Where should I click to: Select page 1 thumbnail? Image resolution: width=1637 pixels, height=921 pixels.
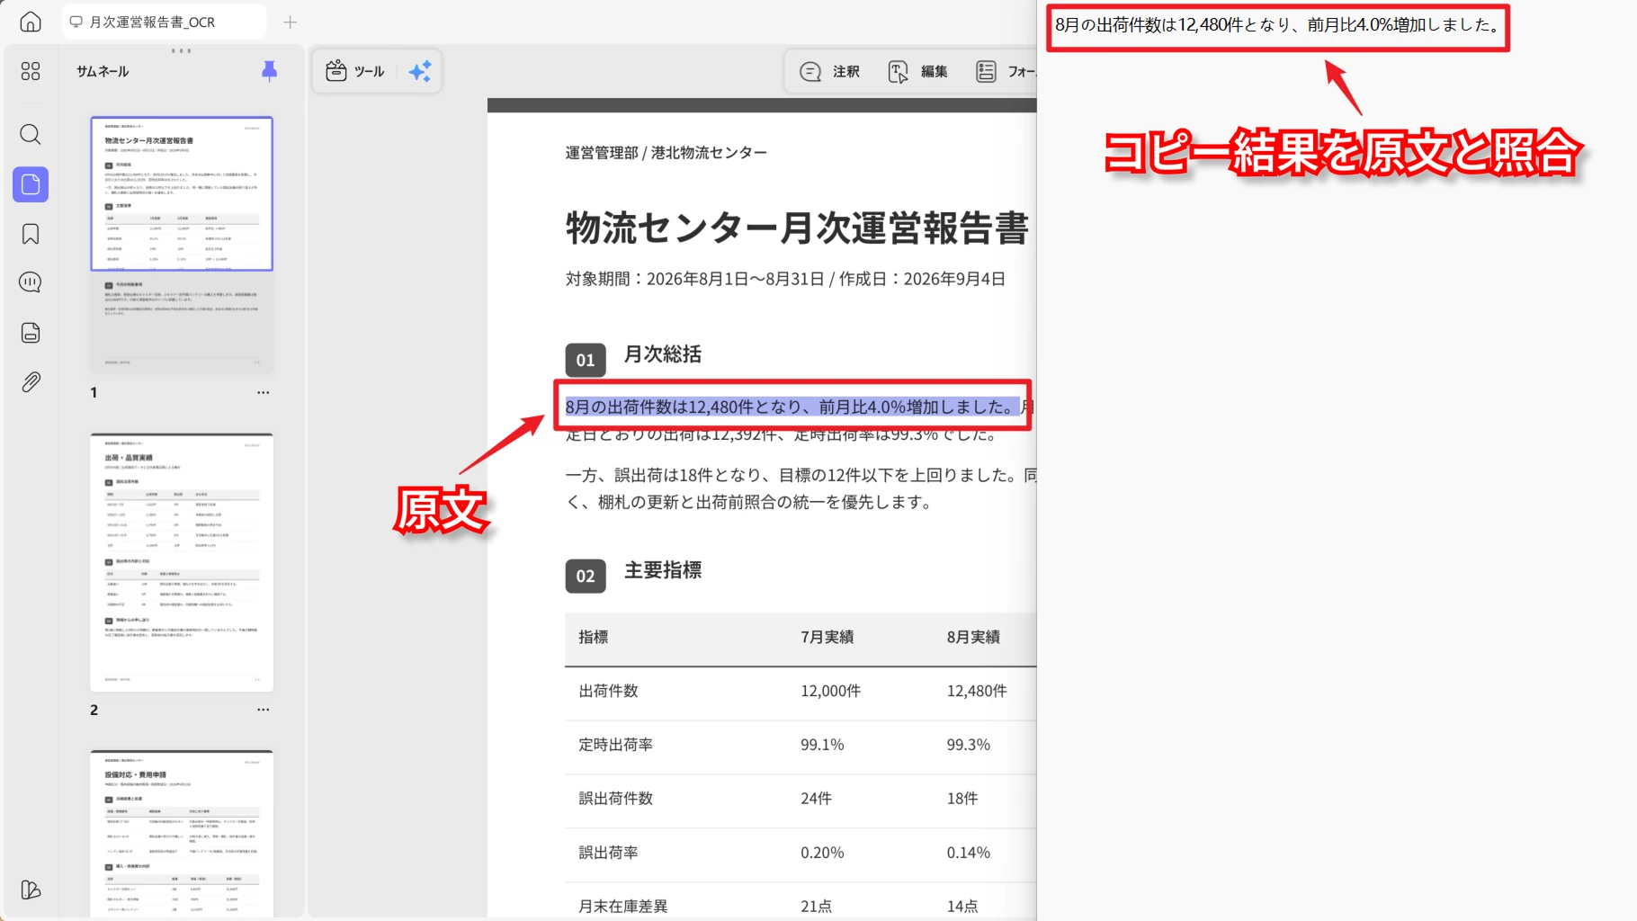coord(182,245)
